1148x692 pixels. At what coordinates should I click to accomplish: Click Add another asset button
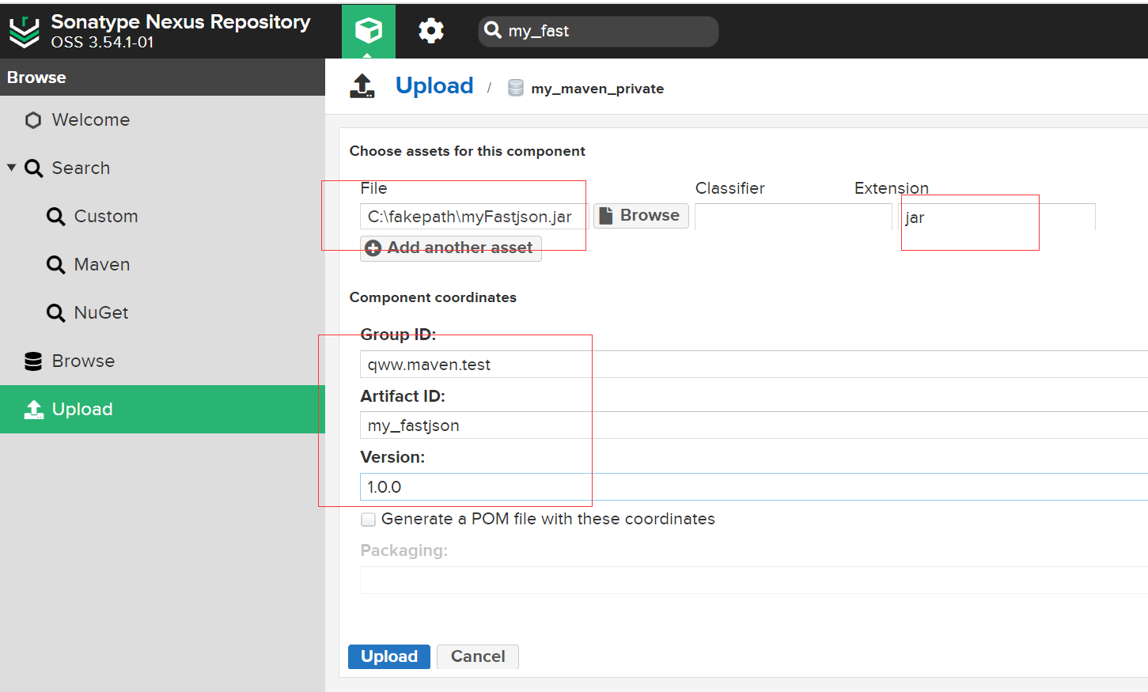(x=451, y=248)
